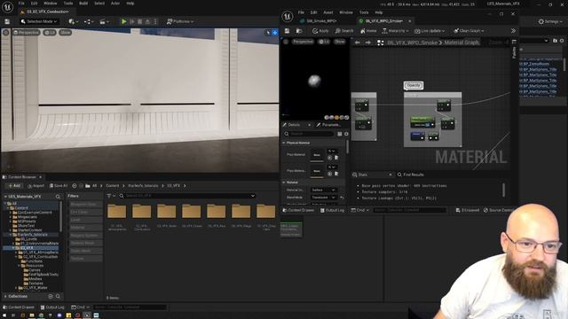
Task: Open the Blend Mode Translucent dropdown
Action: (323, 198)
